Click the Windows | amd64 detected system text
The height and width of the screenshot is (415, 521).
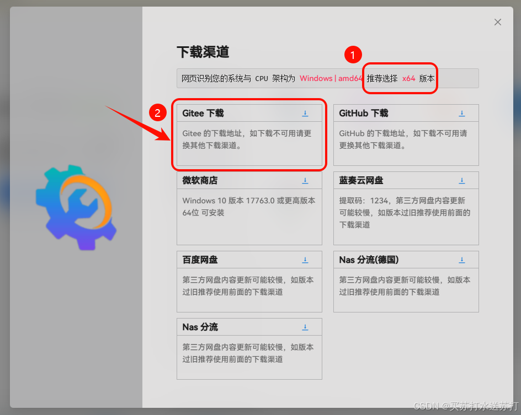click(x=331, y=78)
